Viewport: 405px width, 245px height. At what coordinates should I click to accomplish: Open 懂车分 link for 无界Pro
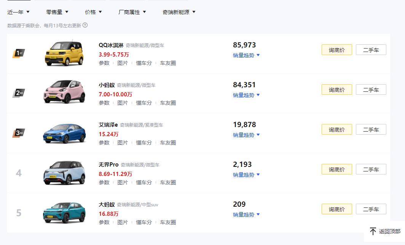pyautogui.click(x=144, y=182)
